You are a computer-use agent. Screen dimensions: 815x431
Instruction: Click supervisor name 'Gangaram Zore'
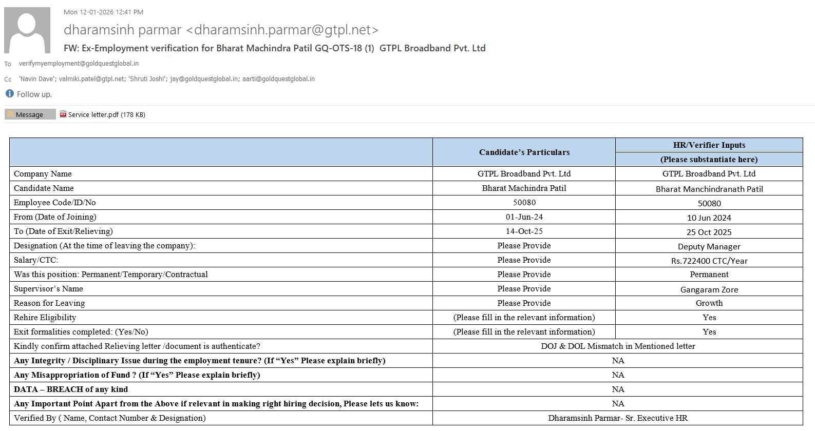pos(709,289)
